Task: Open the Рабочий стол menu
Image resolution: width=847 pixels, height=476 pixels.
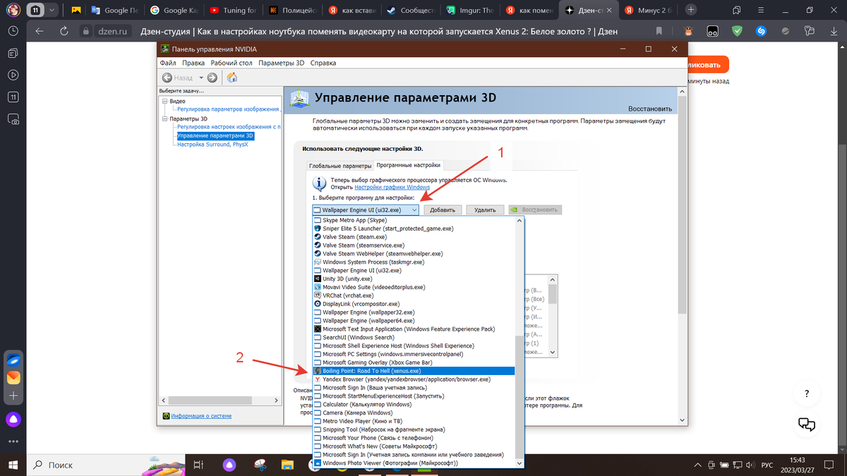Action: [x=232, y=63]
